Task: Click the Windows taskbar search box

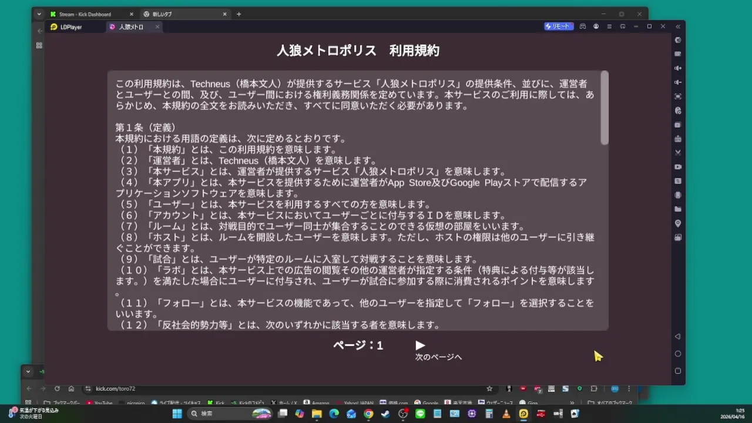Action: coord(231,414)
